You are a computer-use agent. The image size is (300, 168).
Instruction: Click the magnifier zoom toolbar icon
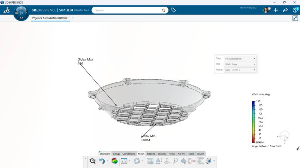click(92, 161)
